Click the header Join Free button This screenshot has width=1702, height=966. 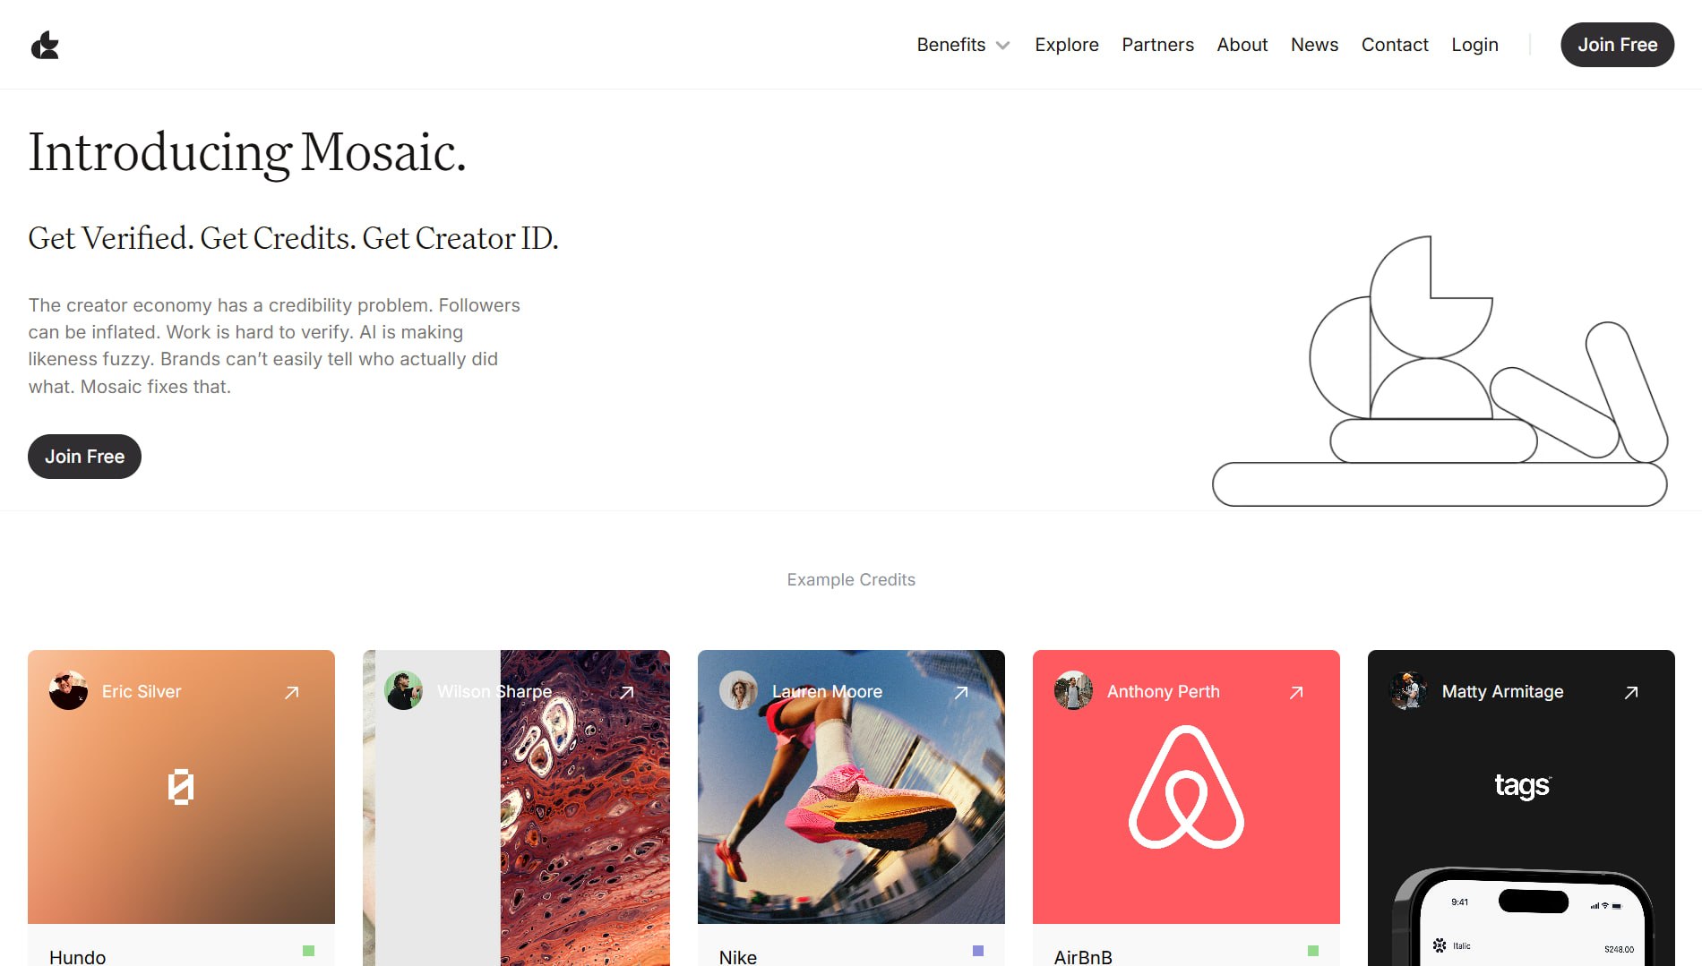pyautogui.click(x=1617, y=45)
